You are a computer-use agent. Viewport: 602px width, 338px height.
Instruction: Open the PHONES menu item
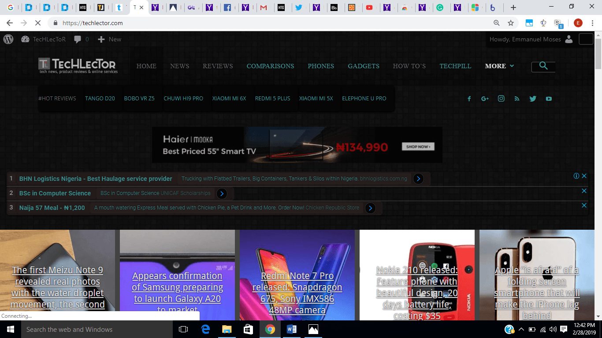[x=321, y=66]
